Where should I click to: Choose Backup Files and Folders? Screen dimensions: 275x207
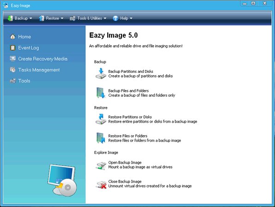click(x=128, y=91)
